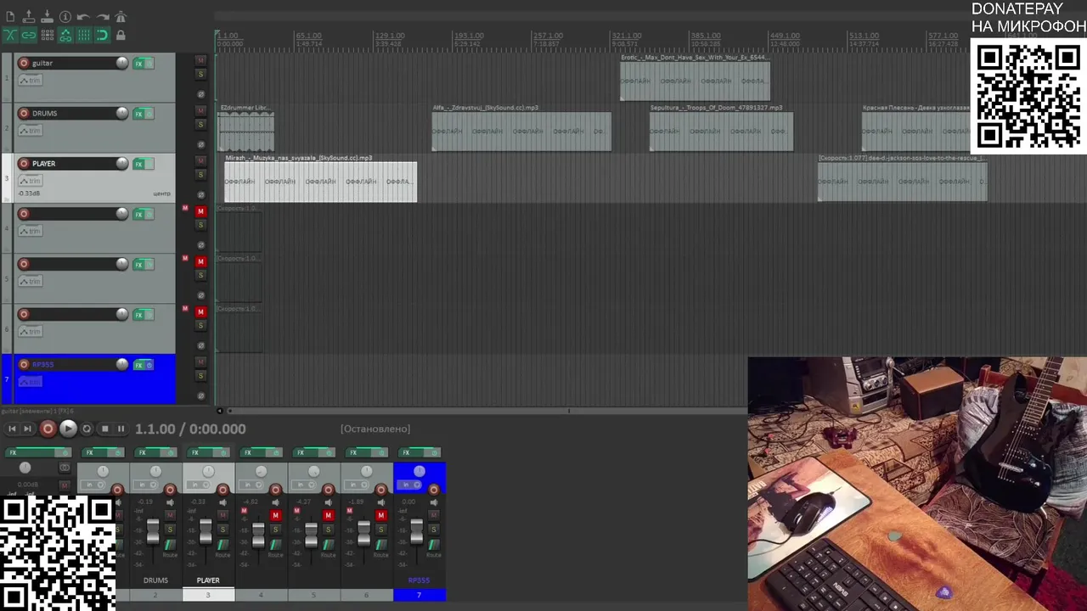The width and height of the screenshot is (1087, 611).
Task: Mute the DRUMS track
Action: pos(200,110)
